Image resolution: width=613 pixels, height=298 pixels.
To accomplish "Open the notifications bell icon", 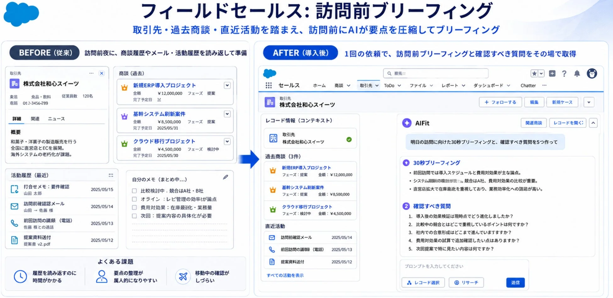I will click(x=577, y=73).
